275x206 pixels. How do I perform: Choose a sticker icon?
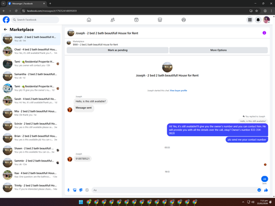pos(81,190)
